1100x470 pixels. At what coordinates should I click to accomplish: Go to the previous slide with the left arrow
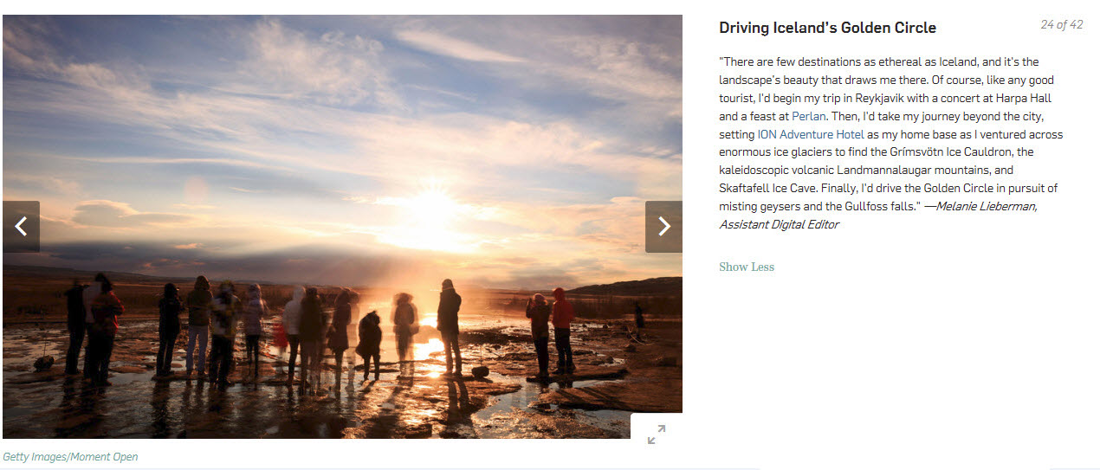click(21, 227)
